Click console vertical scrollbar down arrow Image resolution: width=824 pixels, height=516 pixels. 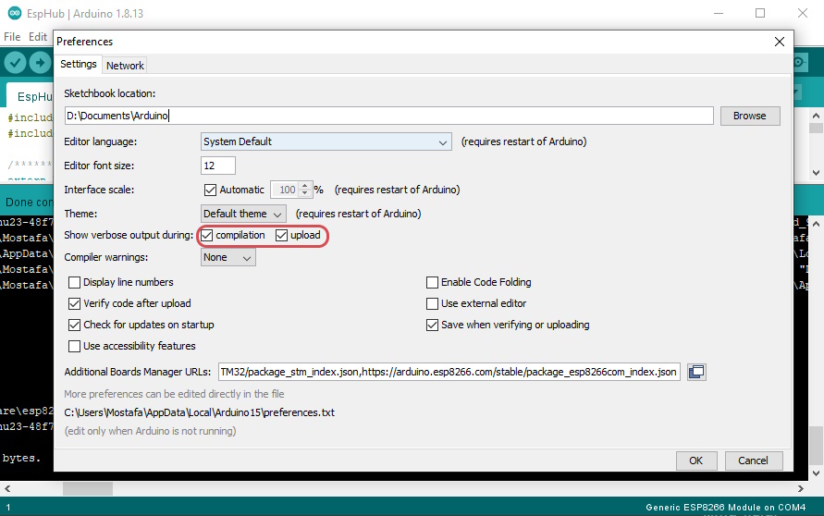[816, 473]
